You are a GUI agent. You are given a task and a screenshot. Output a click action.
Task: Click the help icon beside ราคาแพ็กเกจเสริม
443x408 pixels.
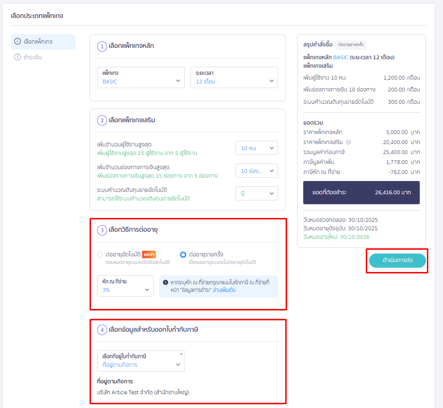(x=348, y=142)
